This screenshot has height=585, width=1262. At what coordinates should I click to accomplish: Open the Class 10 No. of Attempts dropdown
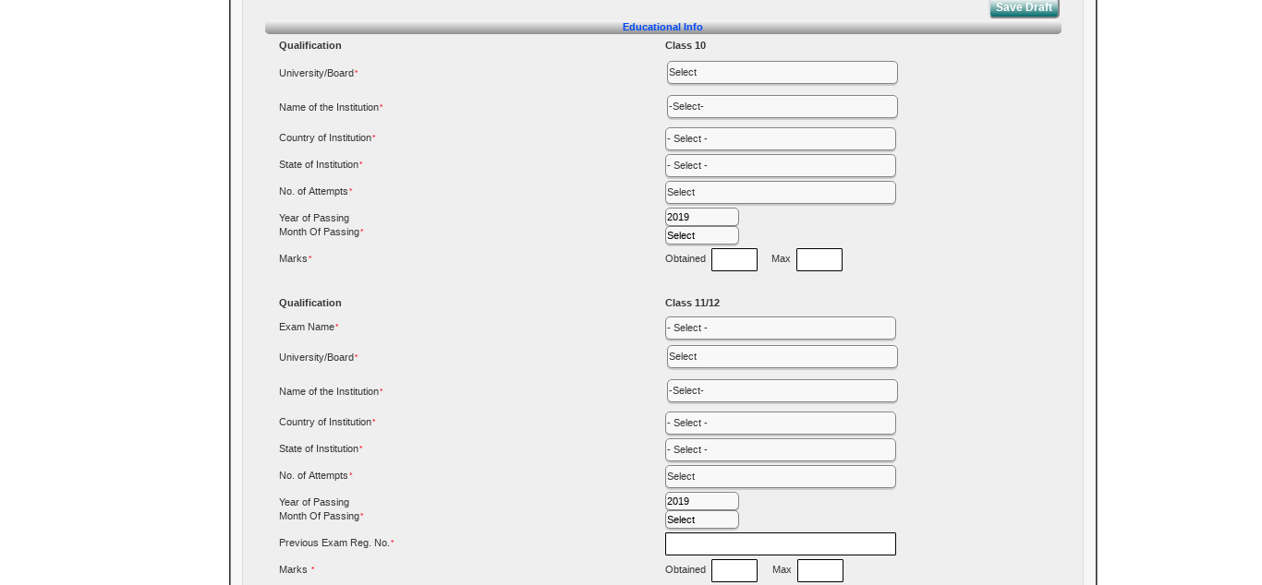(780, 192)
